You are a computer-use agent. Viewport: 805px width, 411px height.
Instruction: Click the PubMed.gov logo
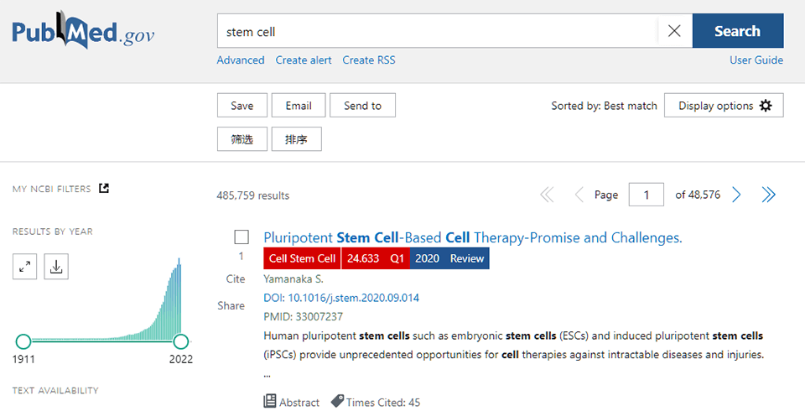point(83,34)
